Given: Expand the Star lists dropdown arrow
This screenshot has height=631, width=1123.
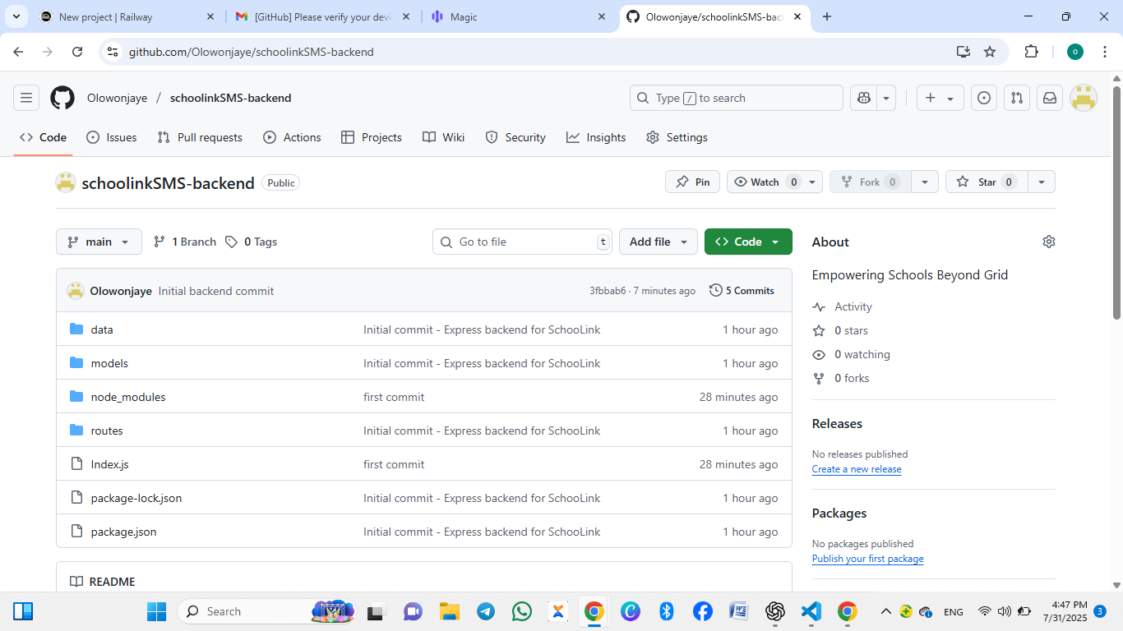Looking at the screenshot, I should pos(1042,182).
